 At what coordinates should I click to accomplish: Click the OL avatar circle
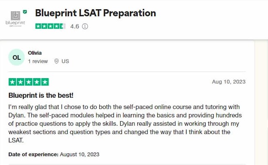point(17,57)
